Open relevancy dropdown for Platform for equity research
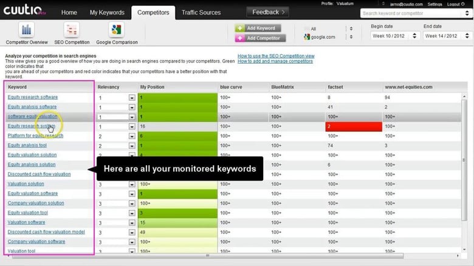Image resolution: width=474 pixels, height=266 pixels. [x=132, y=136]
